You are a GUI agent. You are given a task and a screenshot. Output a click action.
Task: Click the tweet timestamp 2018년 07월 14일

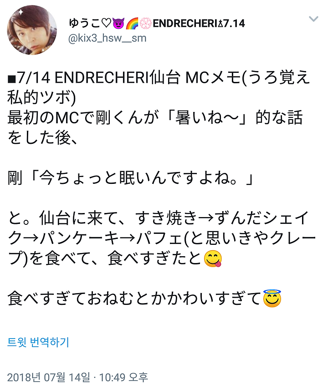click(49, 377)
